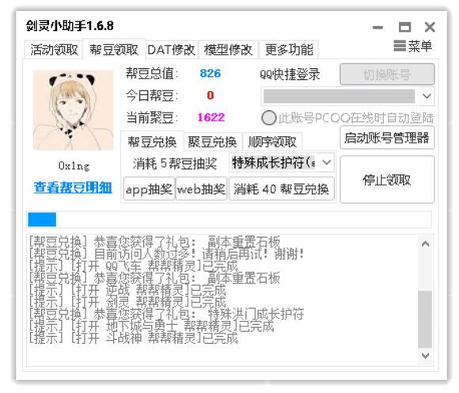Click log line 目前访问人数过多
The height and width of the screenshot is (393, 459).
(x=166, y=254)
